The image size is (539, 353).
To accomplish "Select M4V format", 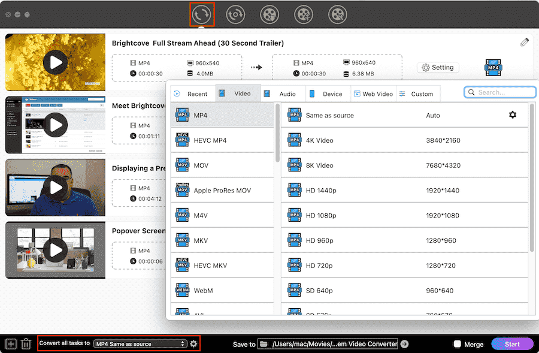I will [x=222, y=215].
